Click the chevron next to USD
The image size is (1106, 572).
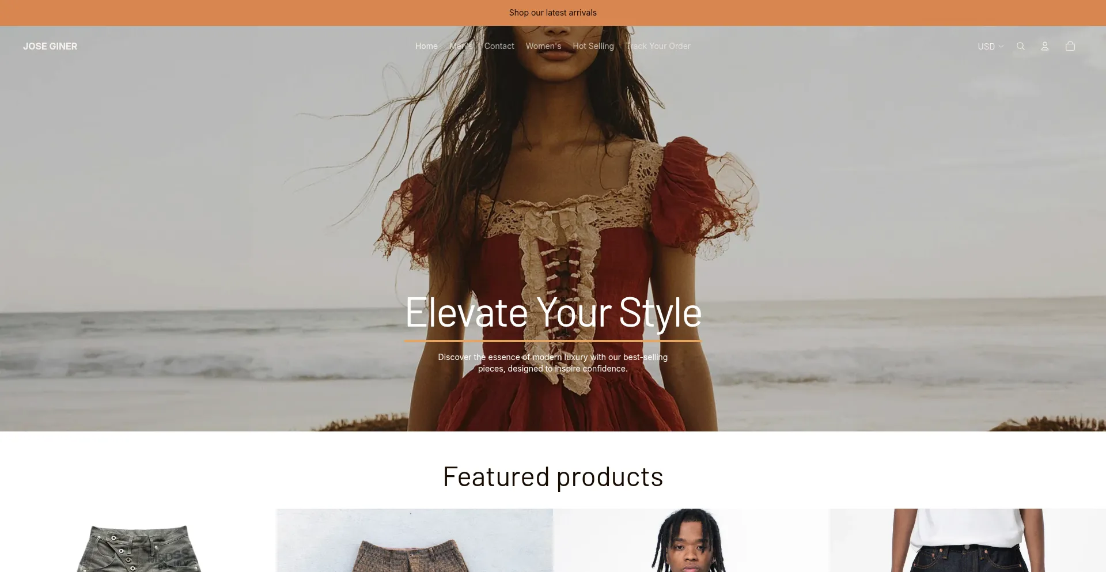click(x=1001, y=46)
